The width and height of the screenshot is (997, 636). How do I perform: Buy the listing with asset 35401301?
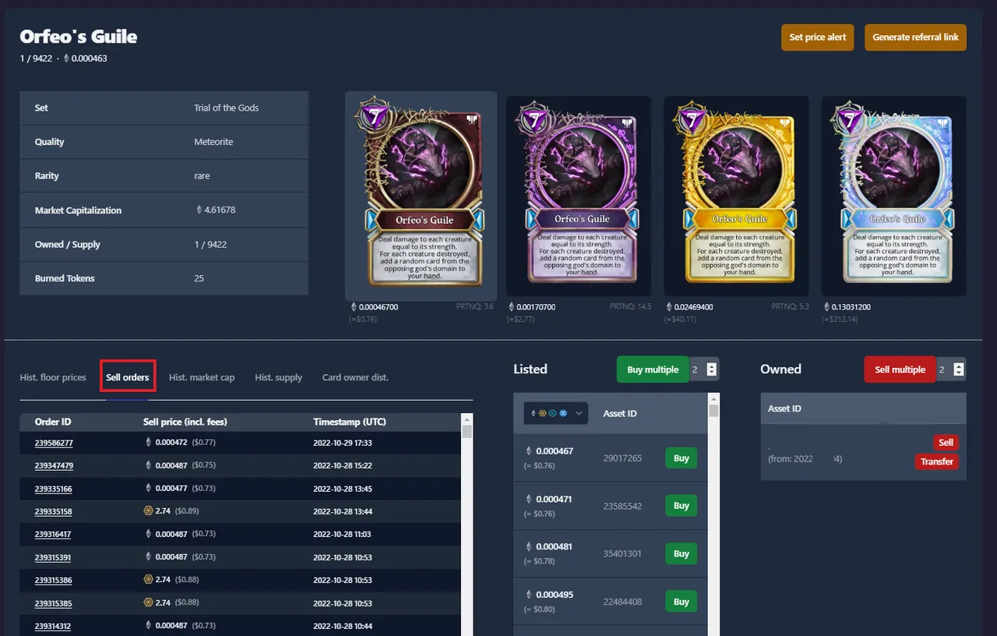tap(682, 553)
